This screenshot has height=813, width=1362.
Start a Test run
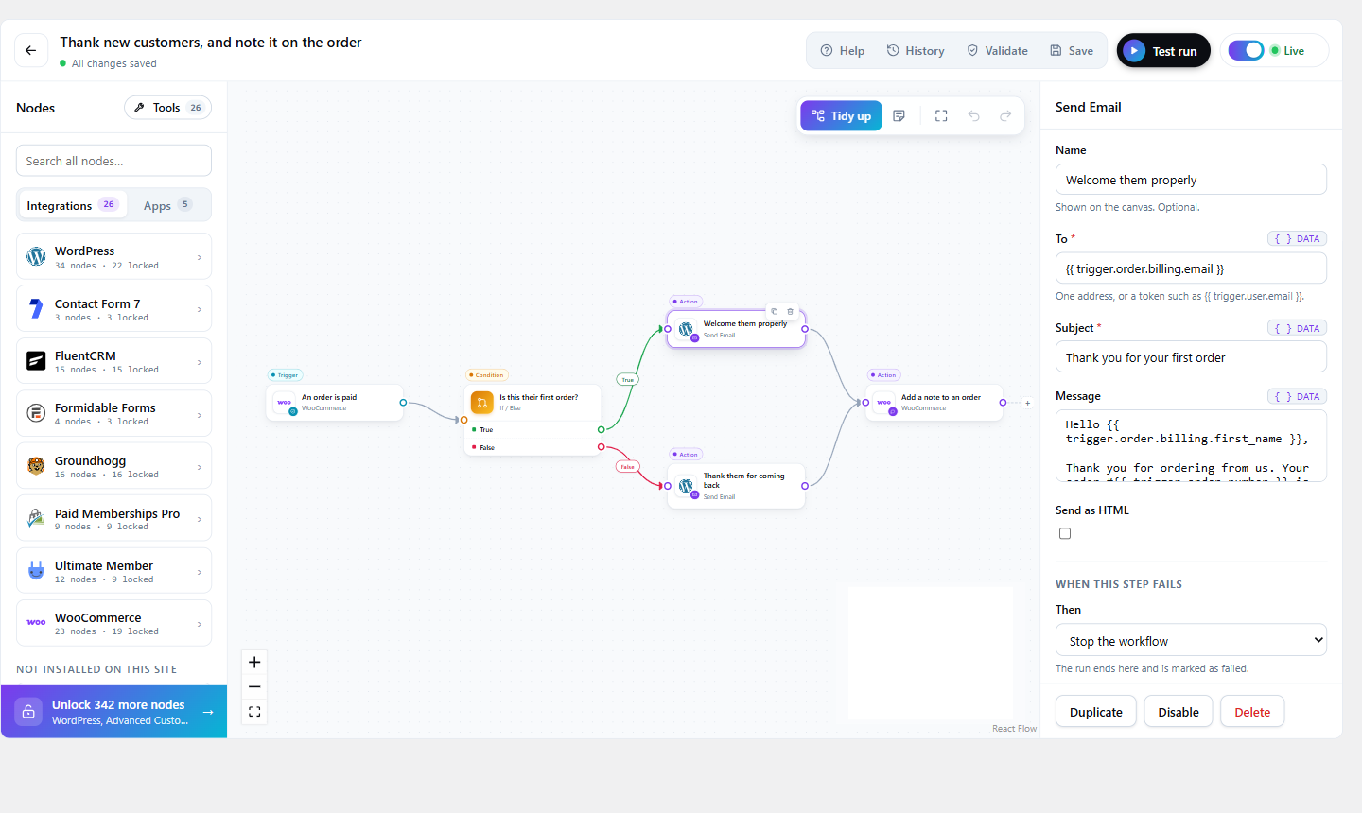(1163, 51)
